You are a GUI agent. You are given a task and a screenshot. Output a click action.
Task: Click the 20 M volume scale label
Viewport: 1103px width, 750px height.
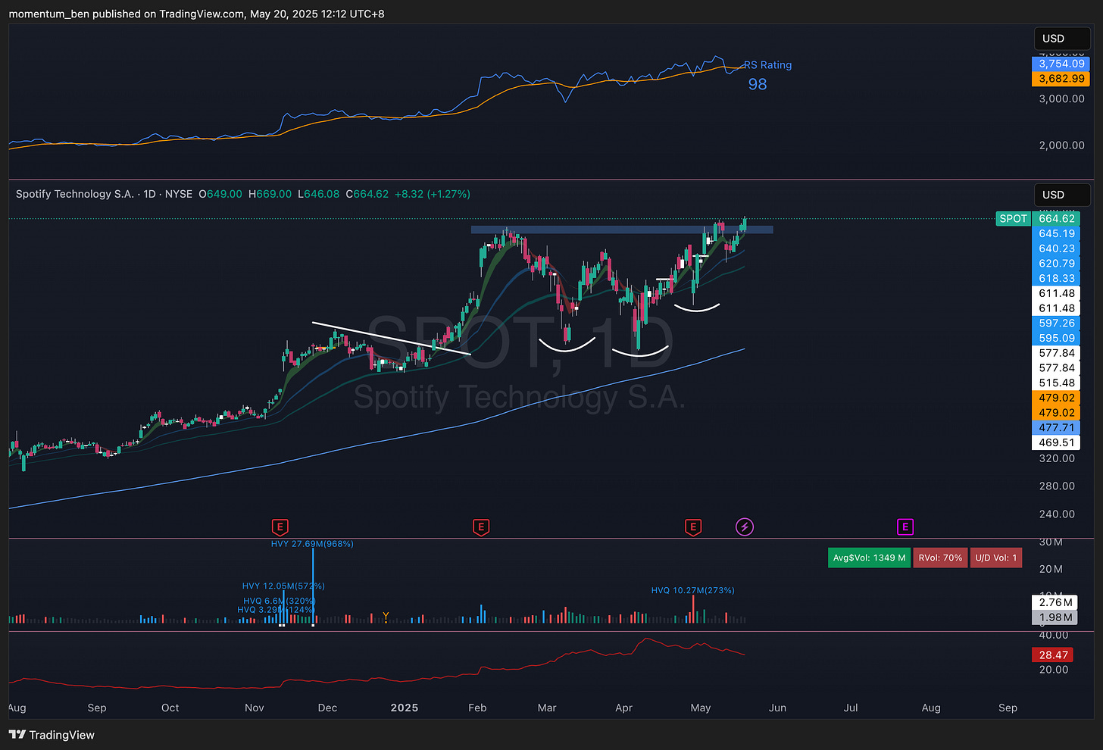(1051, 569)
